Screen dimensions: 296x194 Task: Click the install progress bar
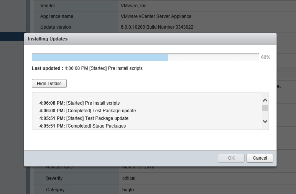(x=145, y=57)
